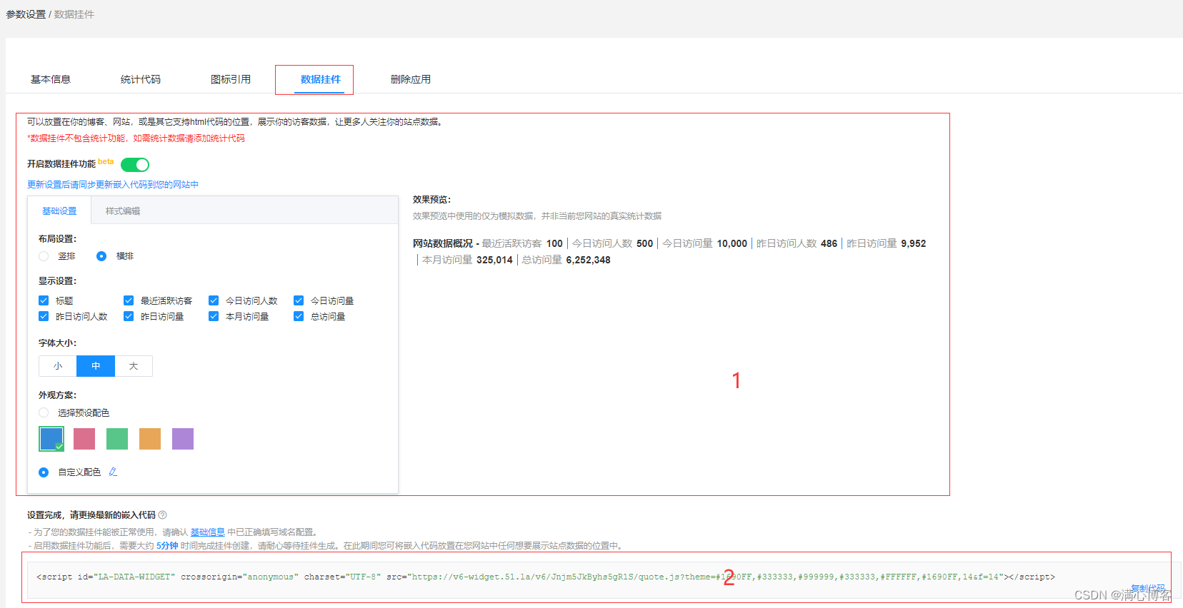
Task: Set font size to 大
Action: pos(134,366)
